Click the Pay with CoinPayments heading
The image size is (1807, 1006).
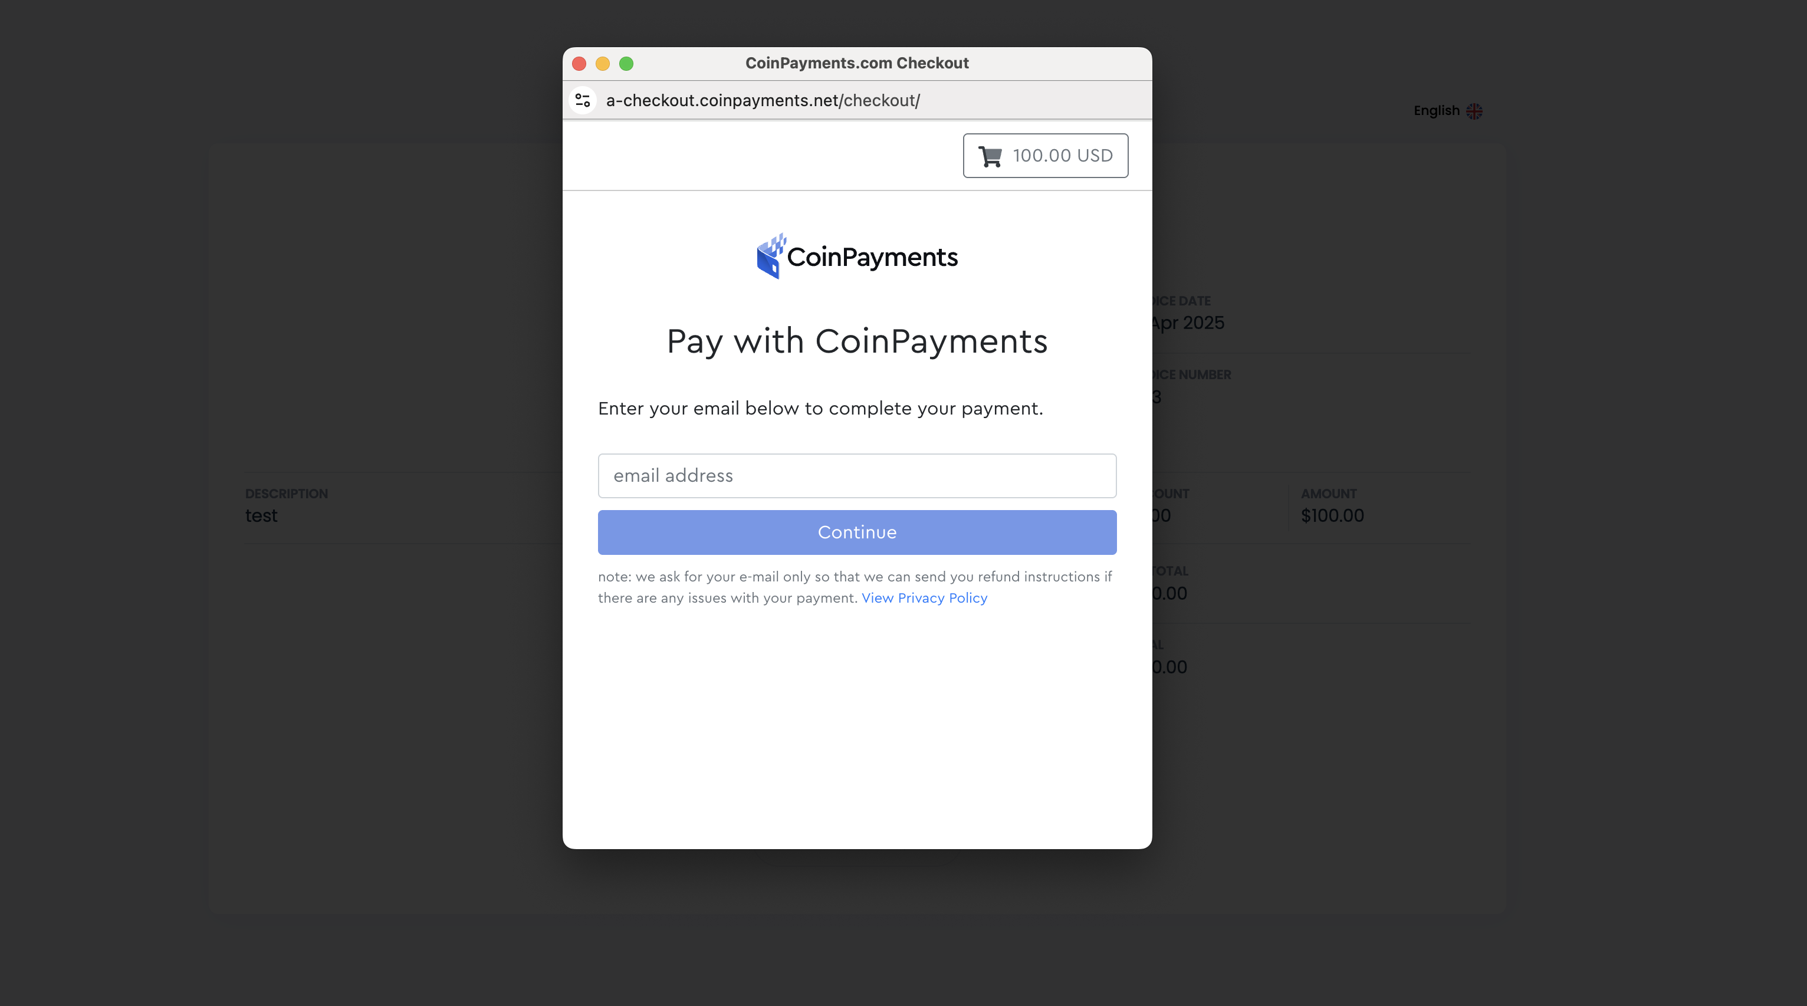pyautogui.click(x=856, y=341)
